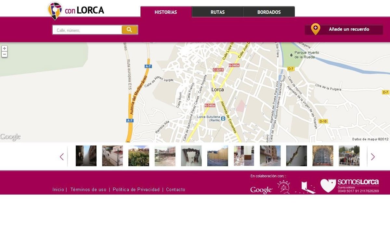390x226 pixels.
Task: Open Términos de uso link
Action: pos(88,190)
